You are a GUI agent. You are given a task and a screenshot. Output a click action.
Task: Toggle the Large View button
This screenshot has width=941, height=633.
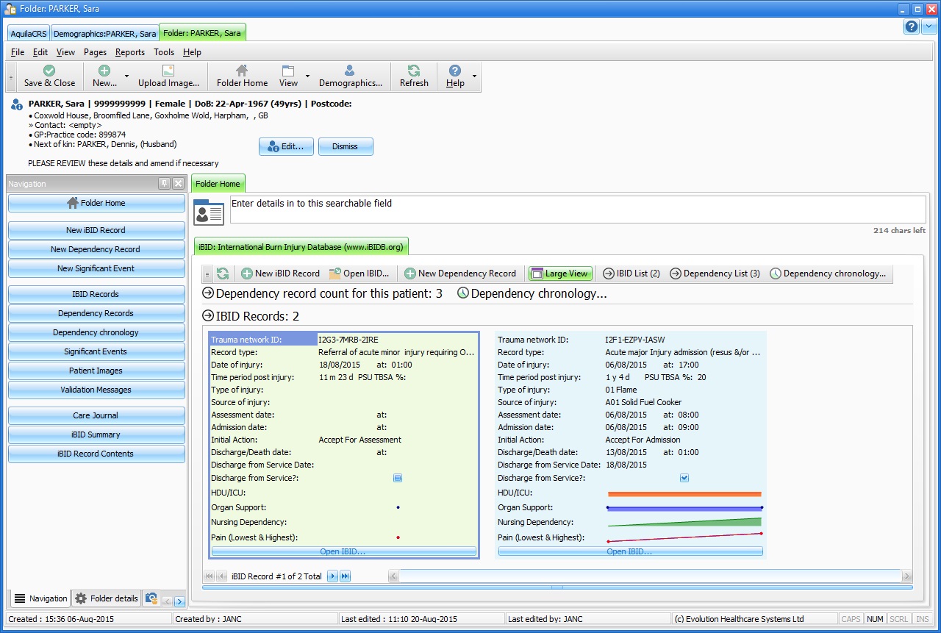click(559, 273)
